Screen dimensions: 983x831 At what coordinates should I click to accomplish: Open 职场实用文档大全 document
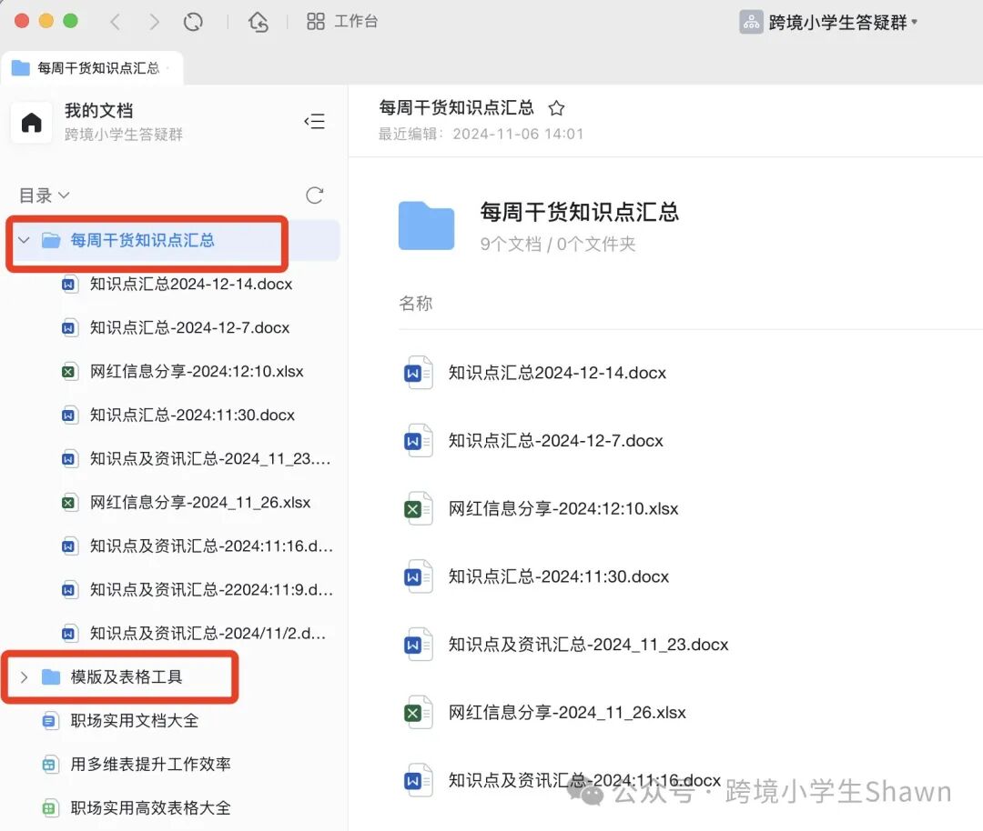(x=134, y=721)
